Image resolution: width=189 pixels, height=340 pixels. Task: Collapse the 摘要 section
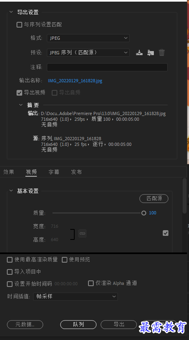point(21,105)
